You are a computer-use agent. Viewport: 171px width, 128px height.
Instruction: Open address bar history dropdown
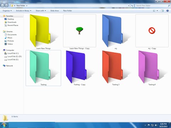pyautogui.click(x=129, y=6)
